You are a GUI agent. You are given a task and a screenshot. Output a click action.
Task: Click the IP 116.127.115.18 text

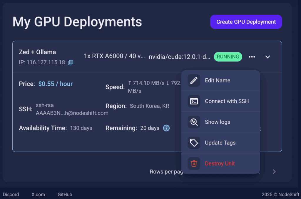(x=42, y=62)
